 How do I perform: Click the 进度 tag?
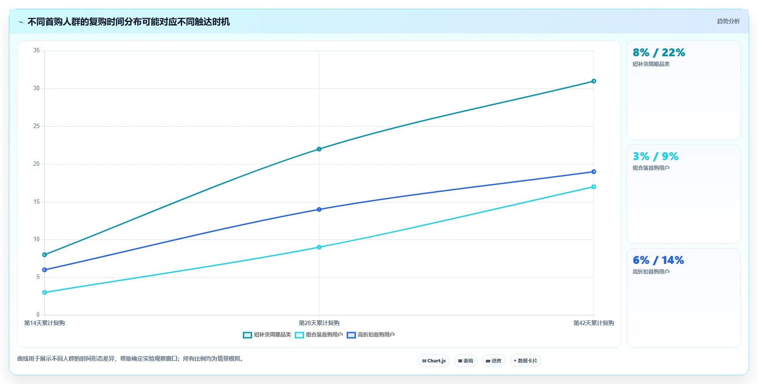tap(494, 361)
